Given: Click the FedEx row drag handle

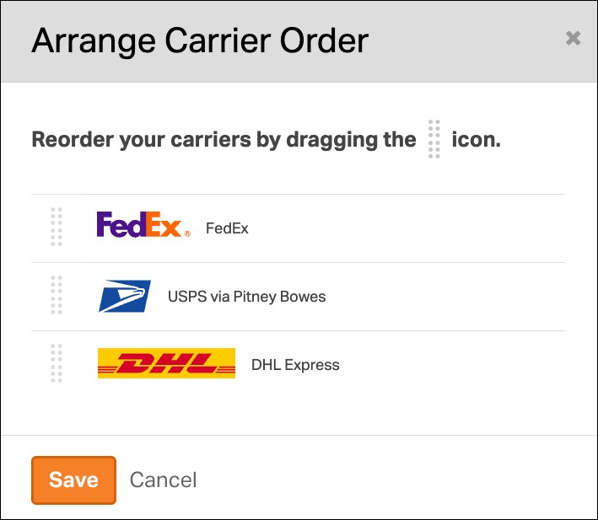Looking at the screenshot, I should 57,228.
